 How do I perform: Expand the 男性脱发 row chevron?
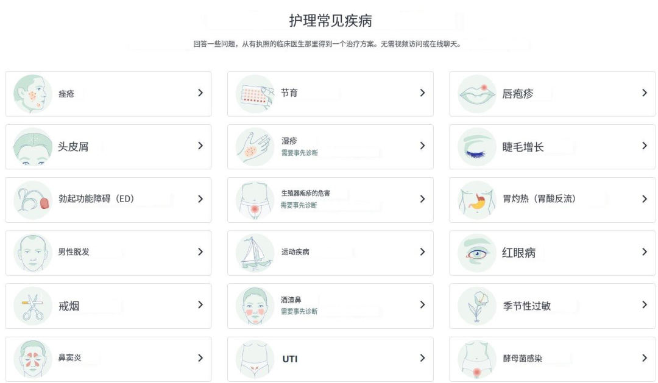click(x=200, y=251)
